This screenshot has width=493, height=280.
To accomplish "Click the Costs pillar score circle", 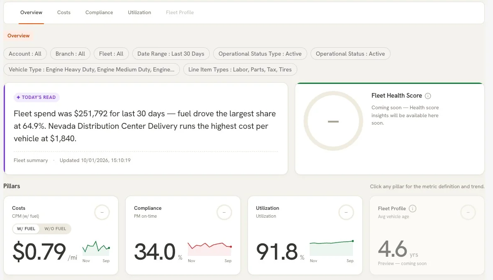I will click(x=102, y=212).
